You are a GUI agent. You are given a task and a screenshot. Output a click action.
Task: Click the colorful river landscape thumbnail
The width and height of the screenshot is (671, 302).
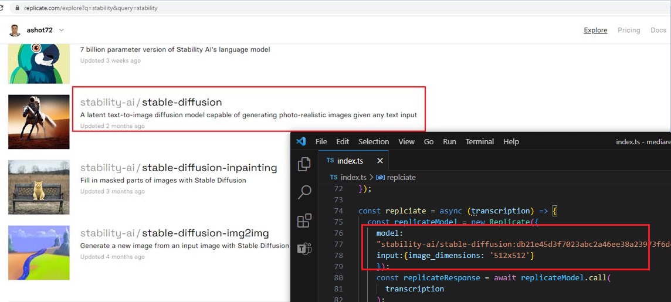(x=39, y=253)
